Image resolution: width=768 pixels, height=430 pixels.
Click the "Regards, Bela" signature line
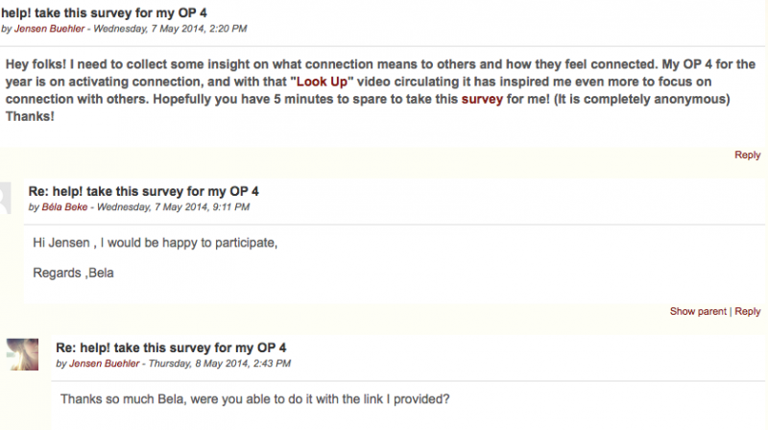point(73,272)
